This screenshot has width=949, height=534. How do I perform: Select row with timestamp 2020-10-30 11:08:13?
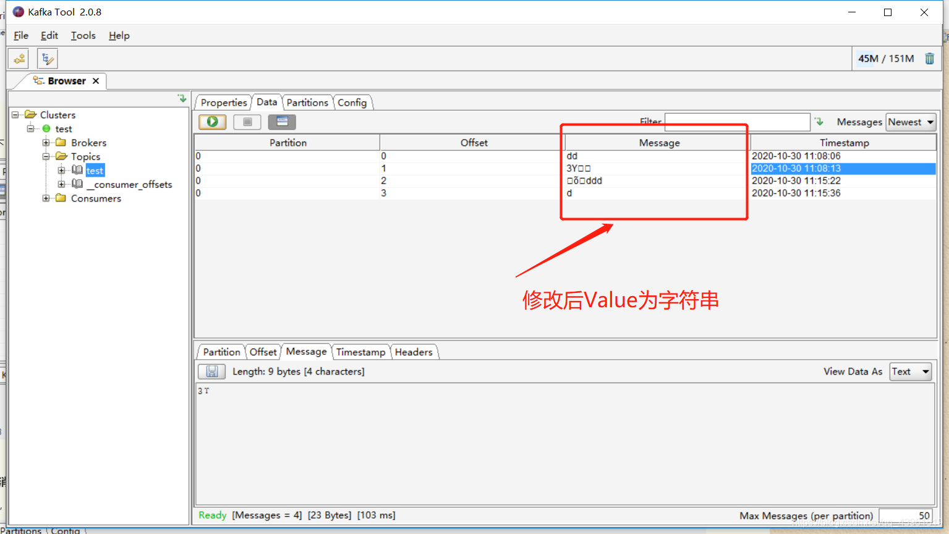(x=565, y=168)
